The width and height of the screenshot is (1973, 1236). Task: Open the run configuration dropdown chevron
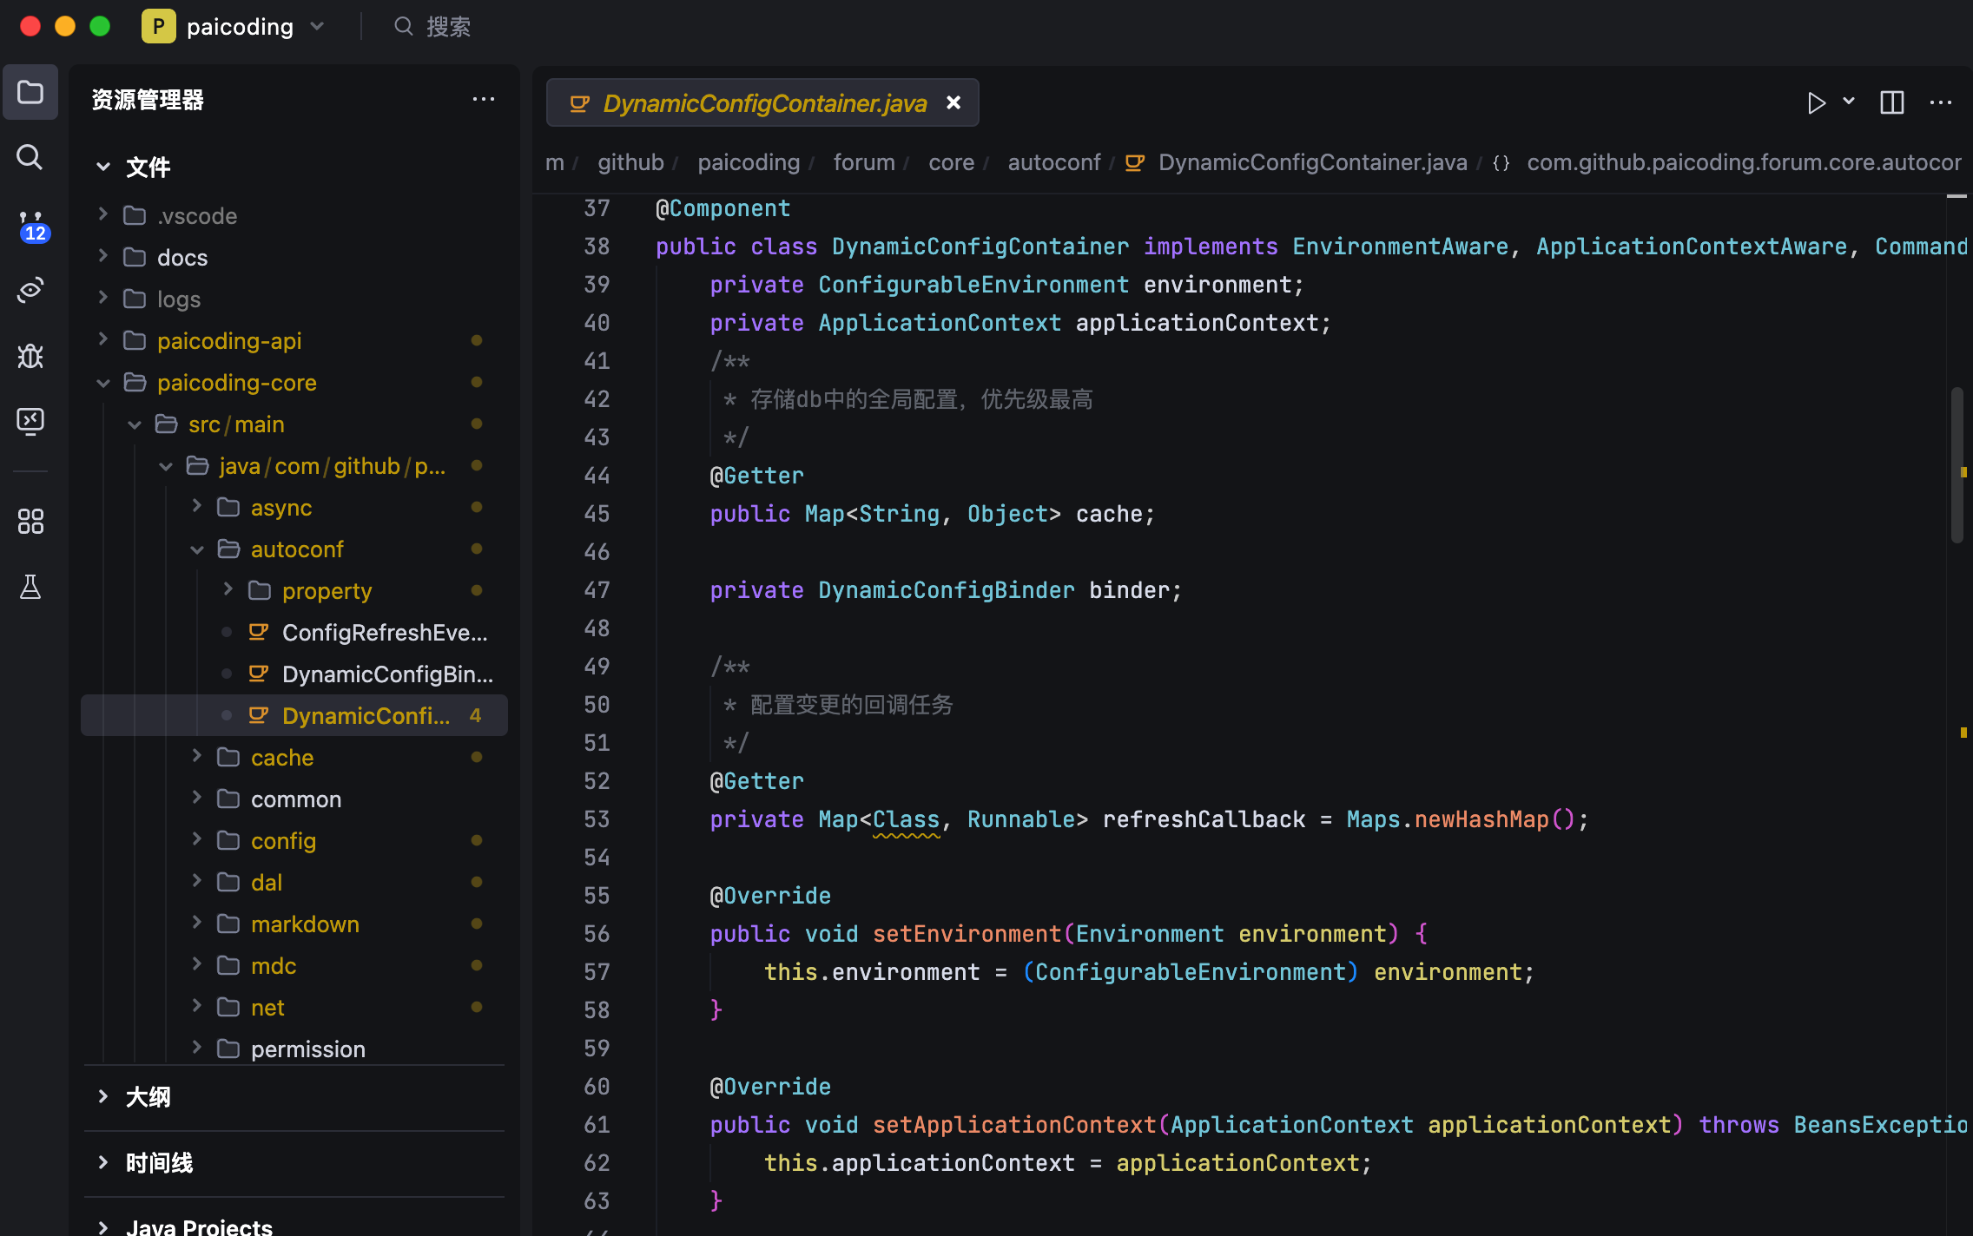tap(1849, 102)
